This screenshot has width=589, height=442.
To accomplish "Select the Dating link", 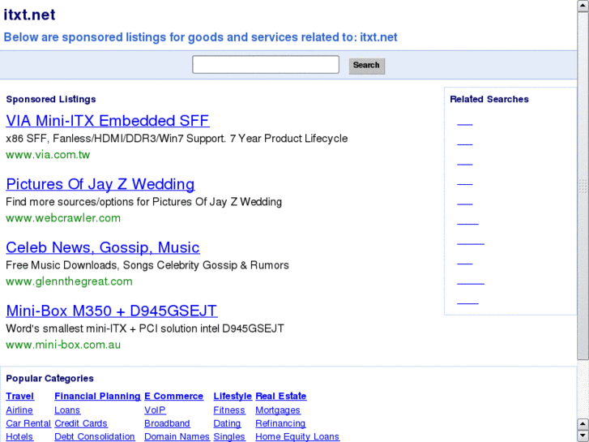I will coord(227,423).
